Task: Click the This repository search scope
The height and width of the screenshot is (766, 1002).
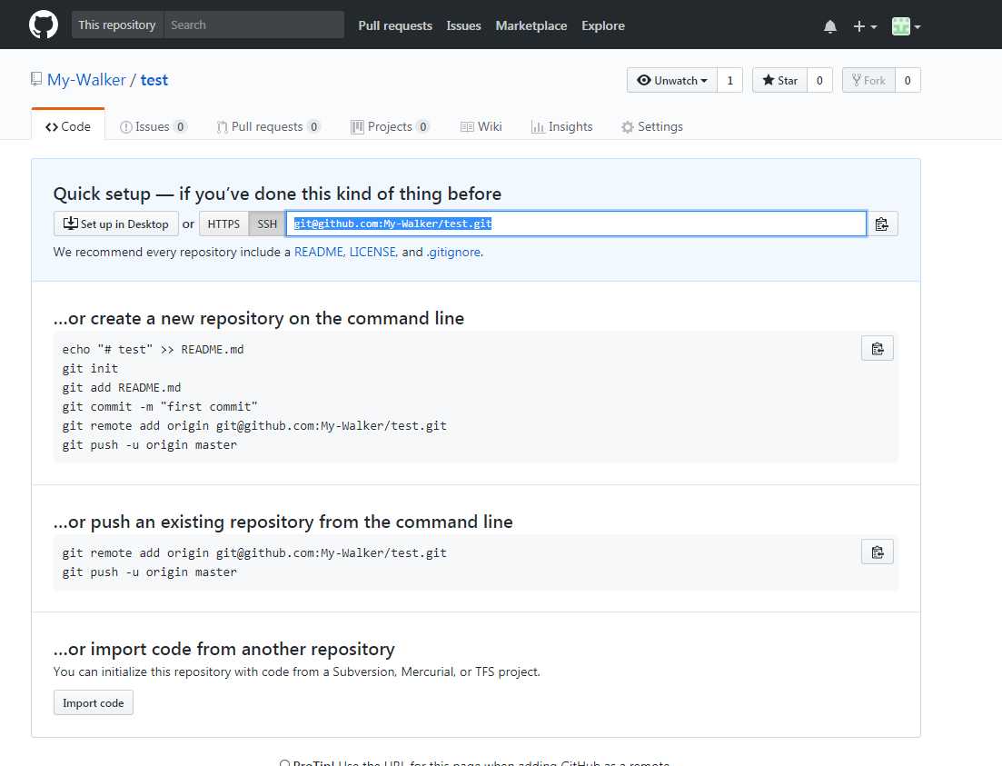Action: (x=117, y=25)
